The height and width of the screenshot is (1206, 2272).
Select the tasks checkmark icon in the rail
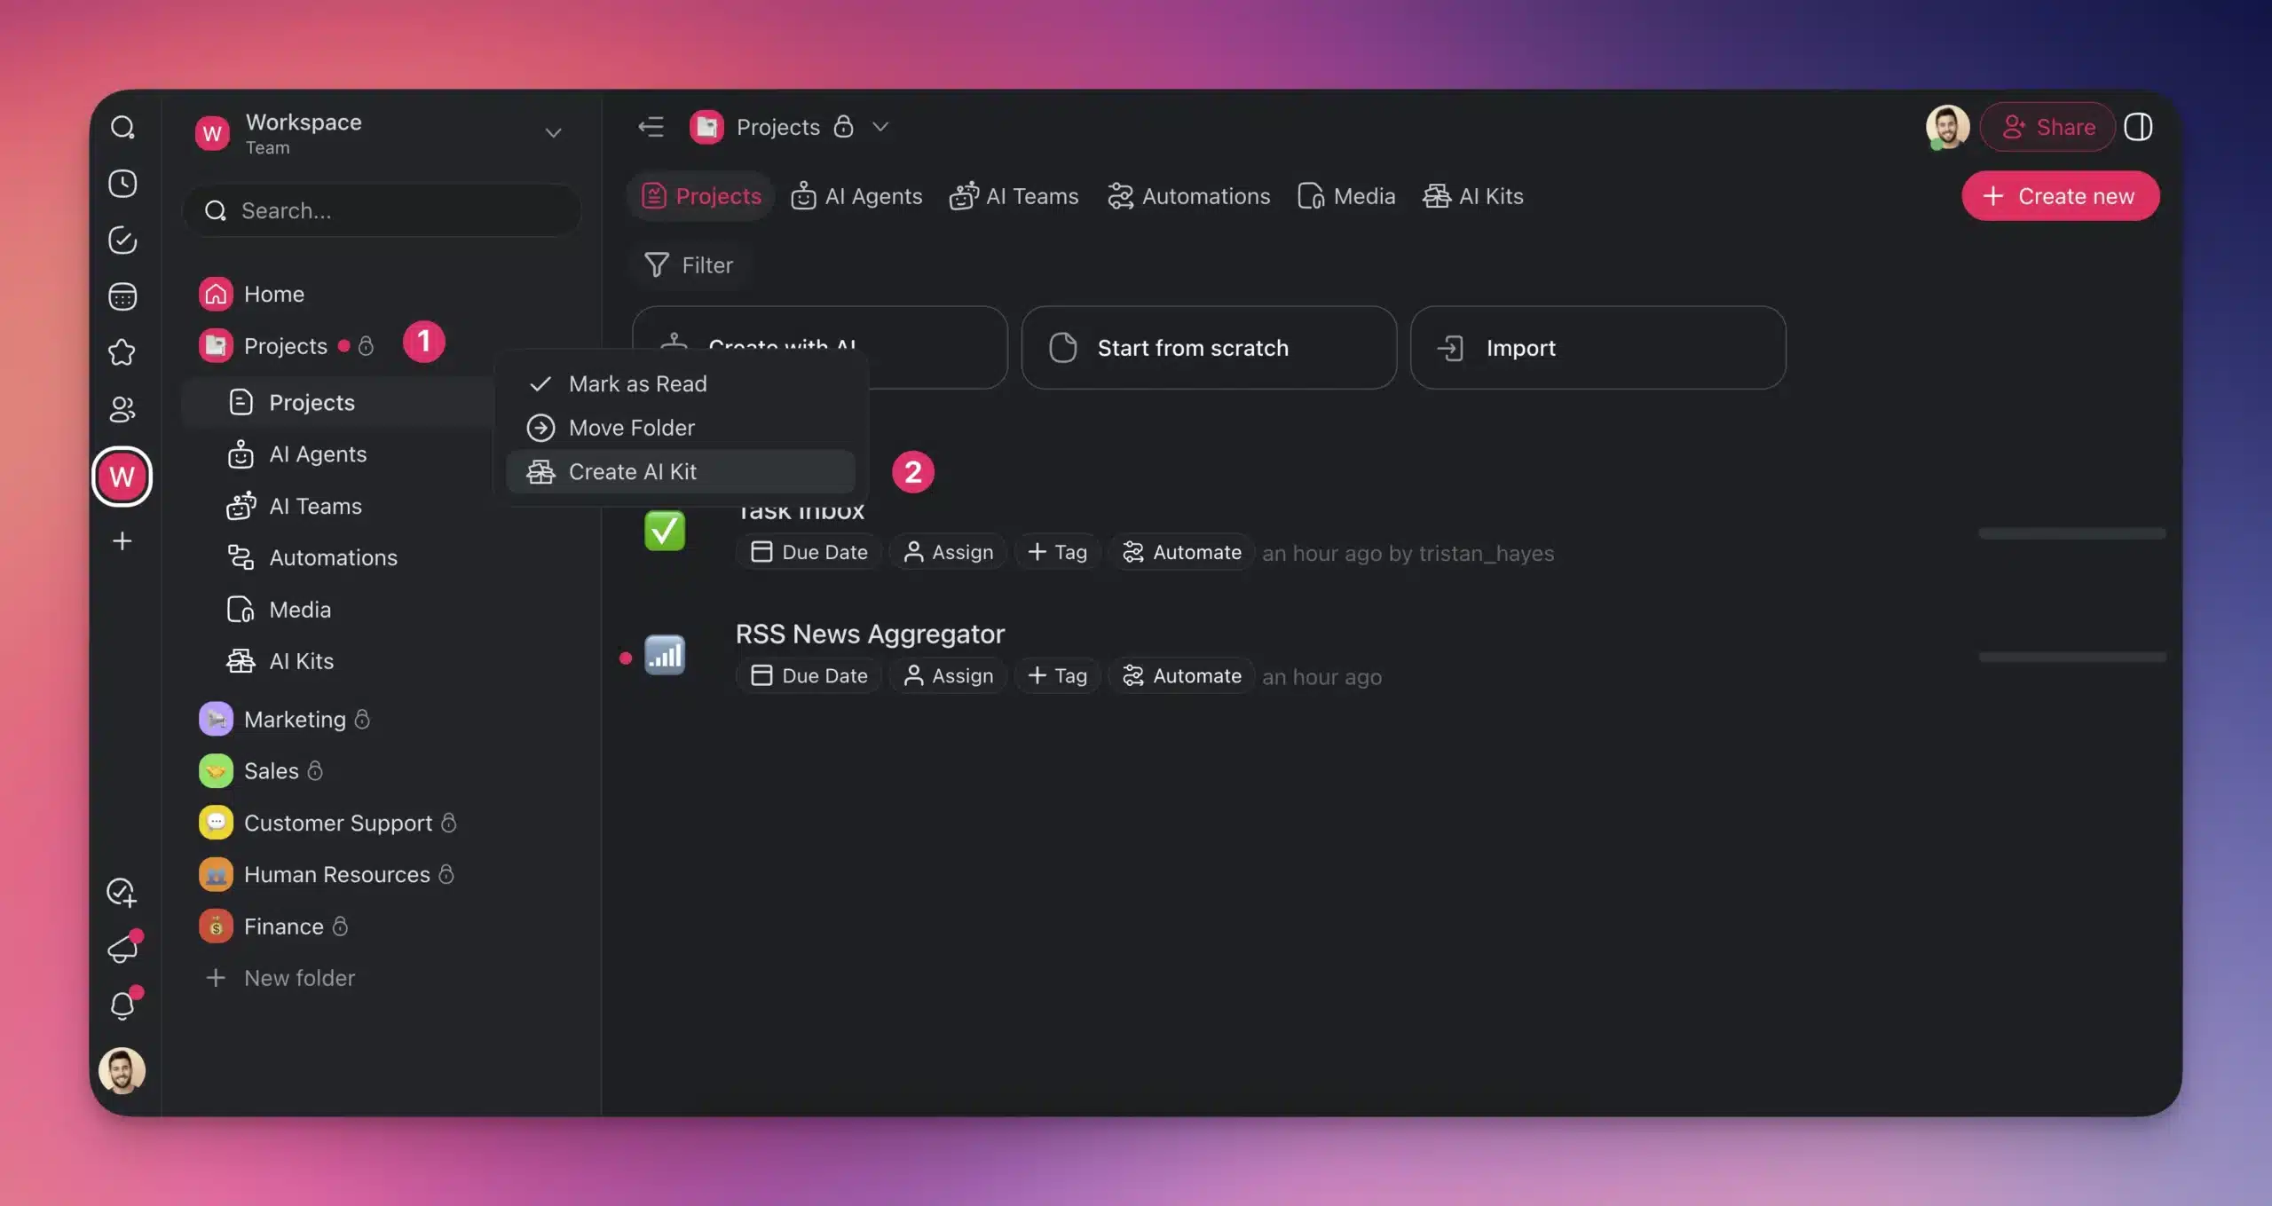[122, 240]
